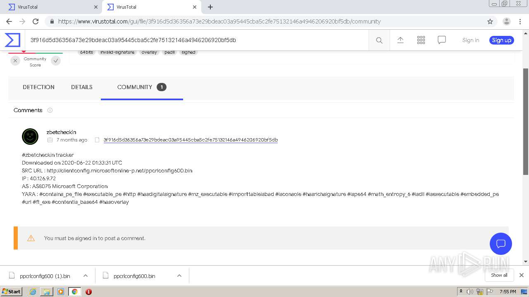Click the '7 months ago' timestamp
The height and width of the screenshot is (297, 529).
click(x=72, y=140)
